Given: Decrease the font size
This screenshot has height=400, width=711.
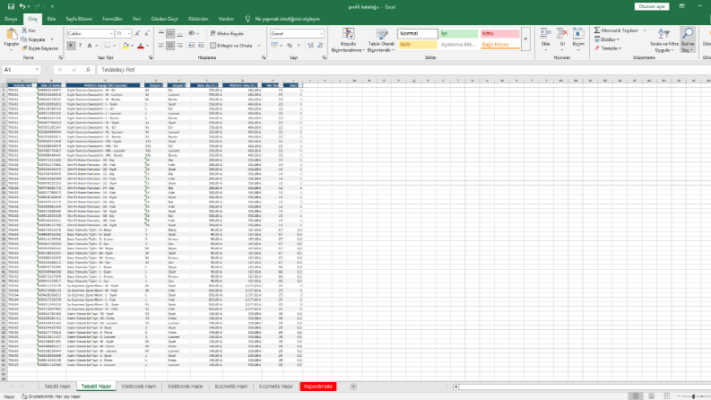Looking at the screenshot, I should (146, 33).
